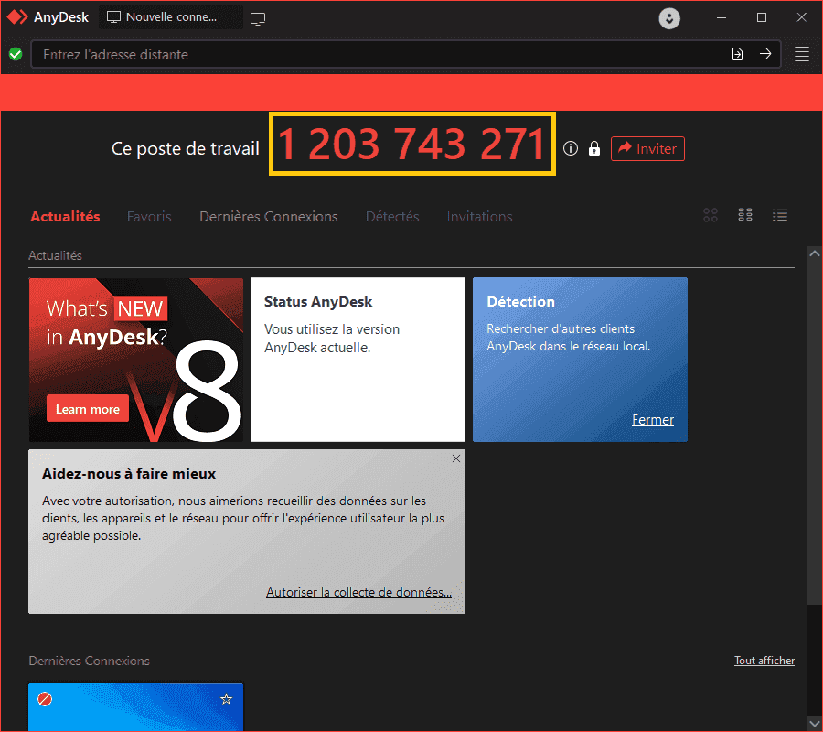
Task: Click the user account icon in the title bar
Action: point(668,17)
